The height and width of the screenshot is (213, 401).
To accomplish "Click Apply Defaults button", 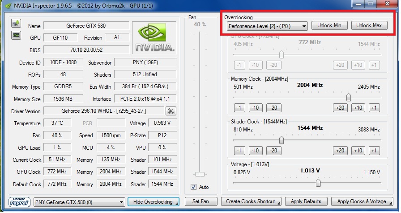I will point(306,201).
